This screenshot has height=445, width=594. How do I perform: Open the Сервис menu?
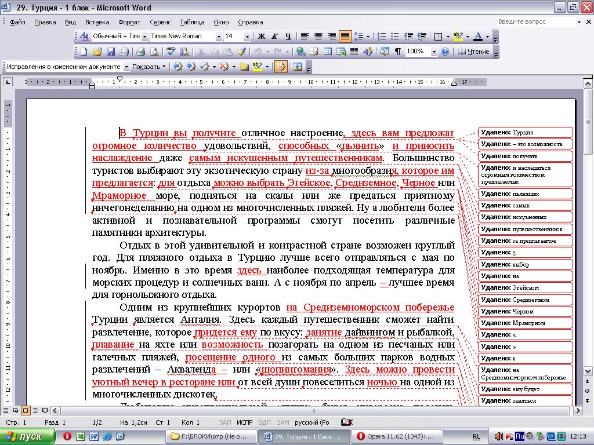tap(160, 22)
